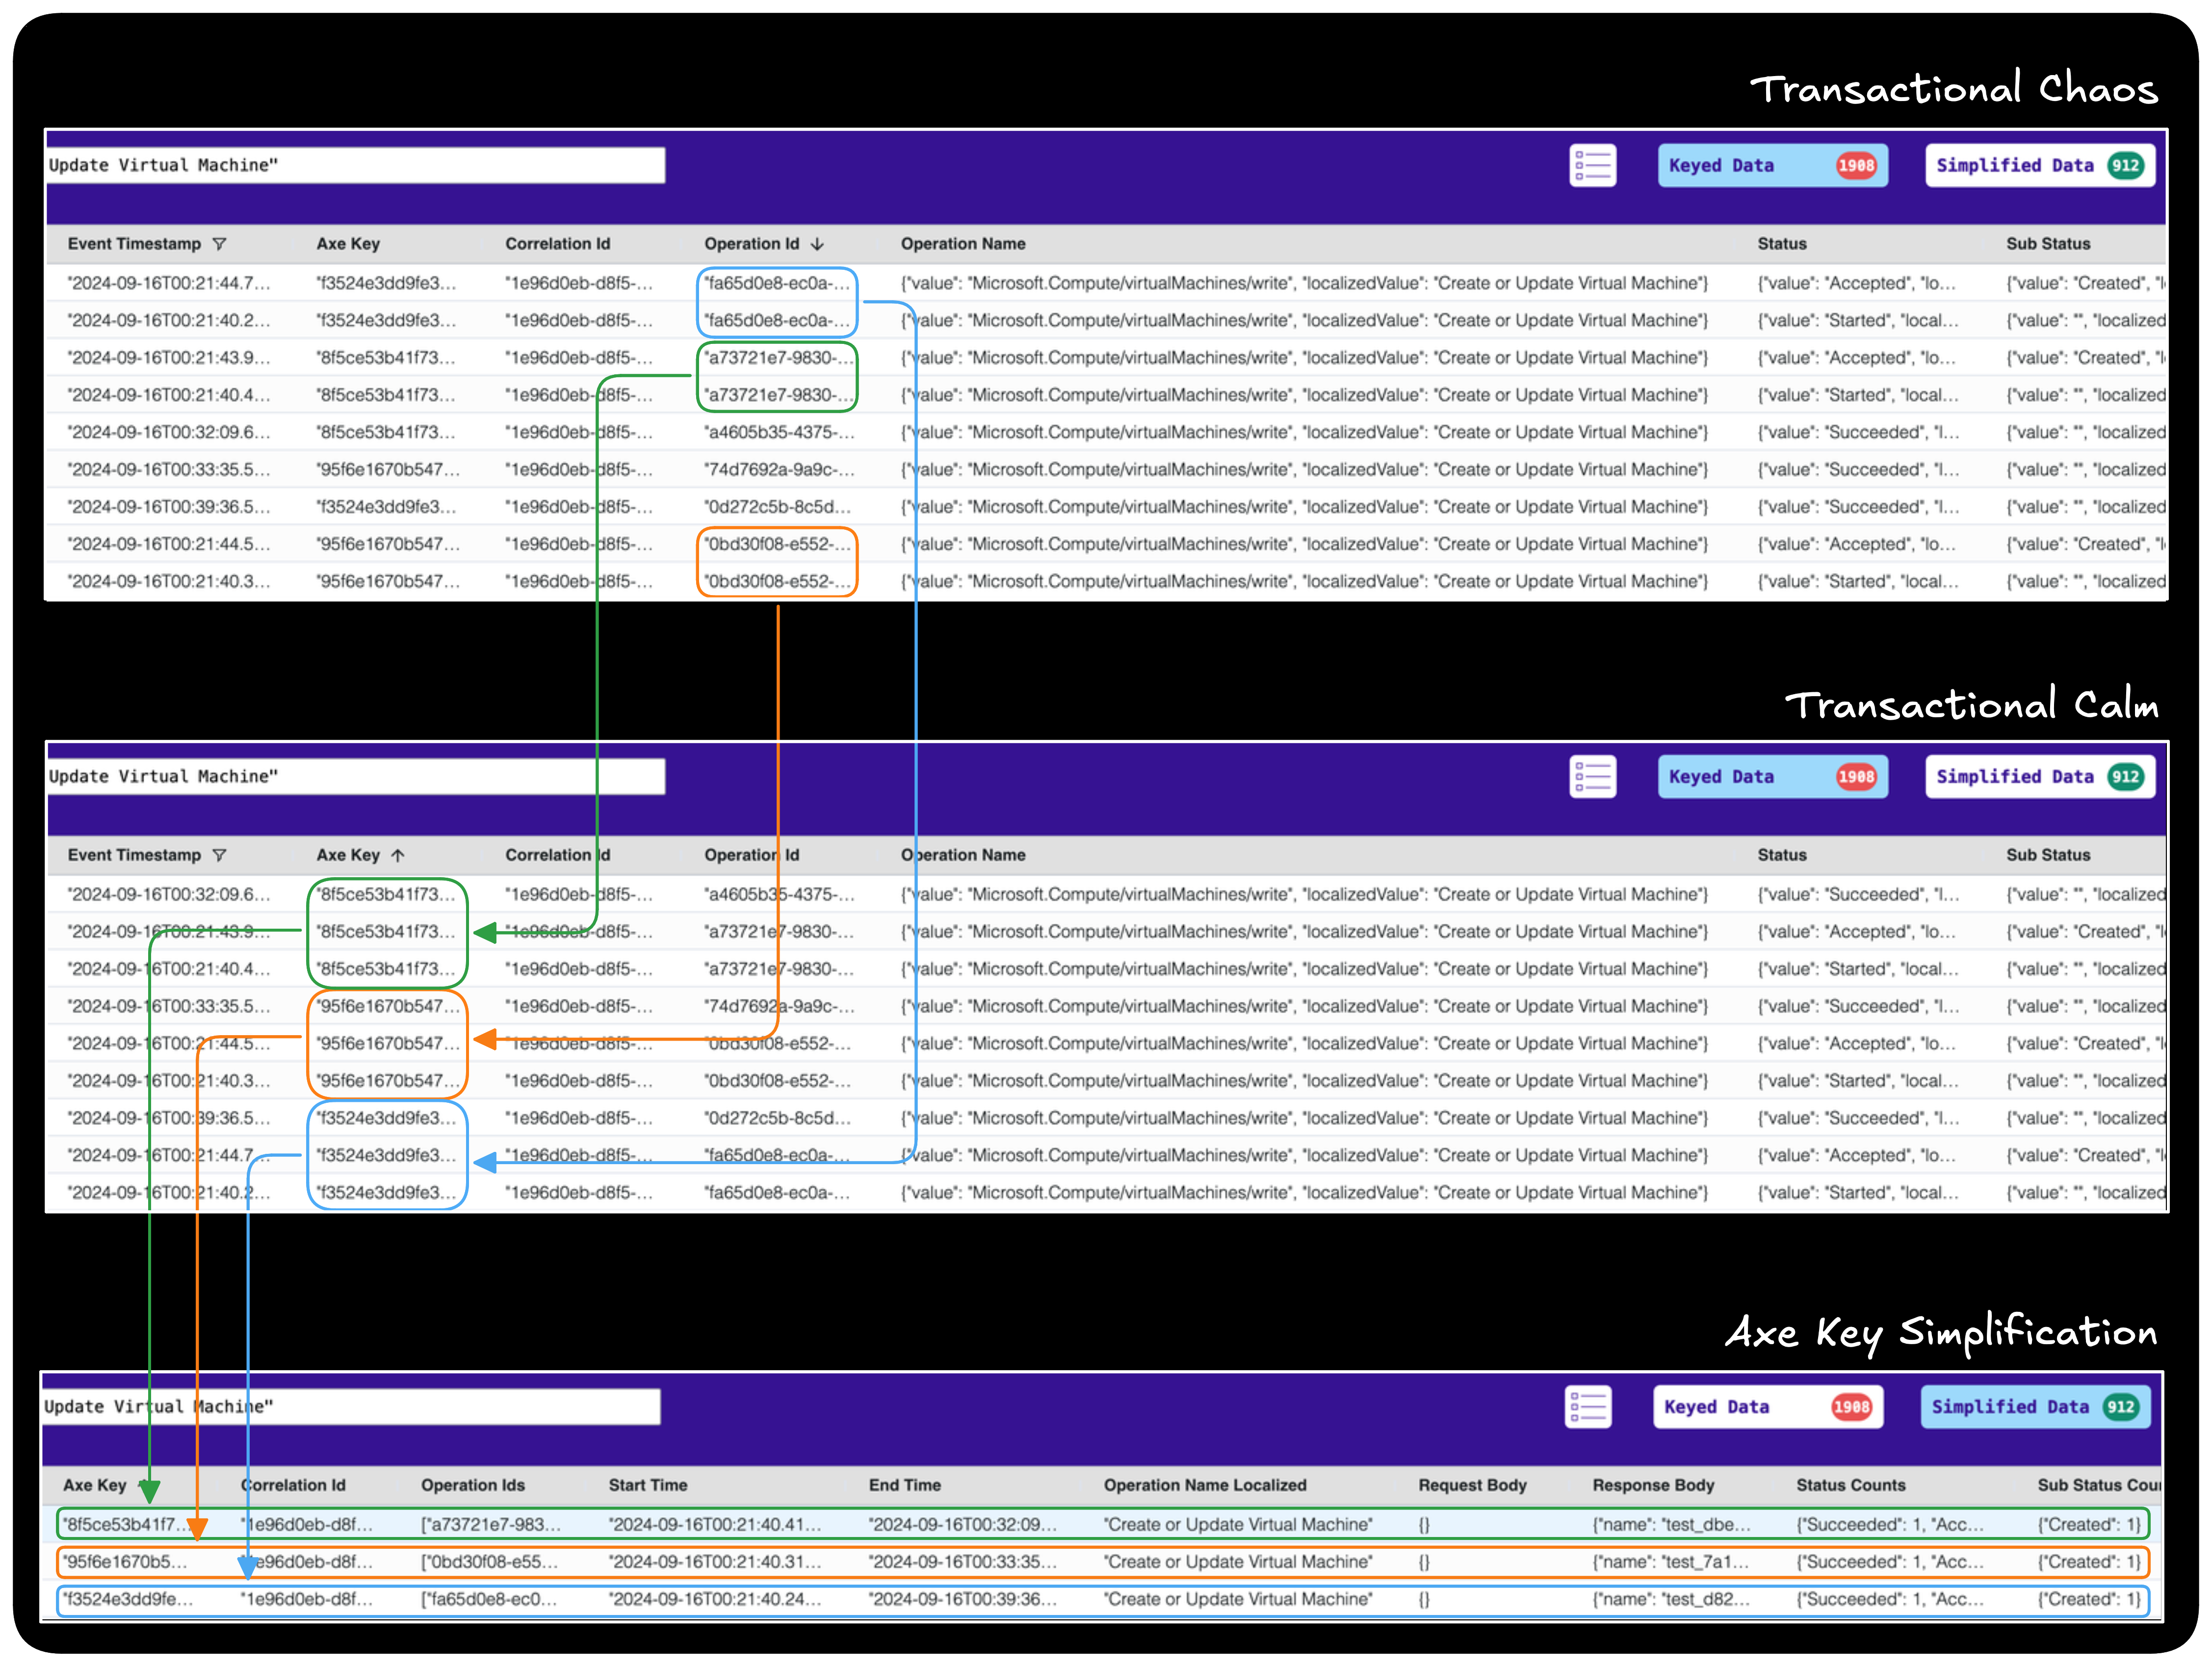2212x1667 pixels.
Task: Select Axe Key 95f6e1670b5 row in Simplification table
Action: pyautogui.click(x=1102, y=1562)
